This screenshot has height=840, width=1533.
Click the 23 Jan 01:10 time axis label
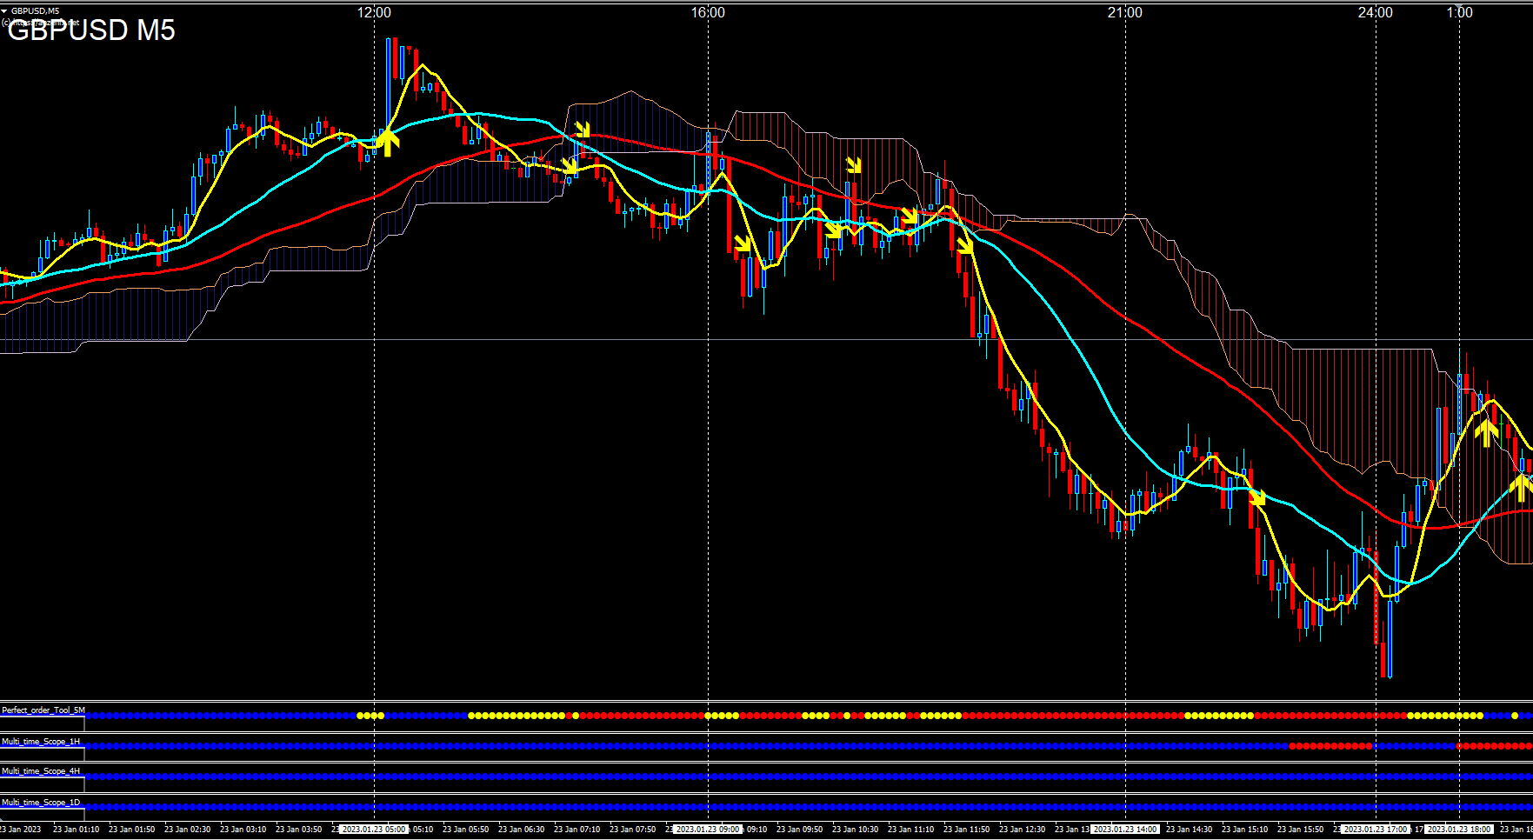pos(77,830)
